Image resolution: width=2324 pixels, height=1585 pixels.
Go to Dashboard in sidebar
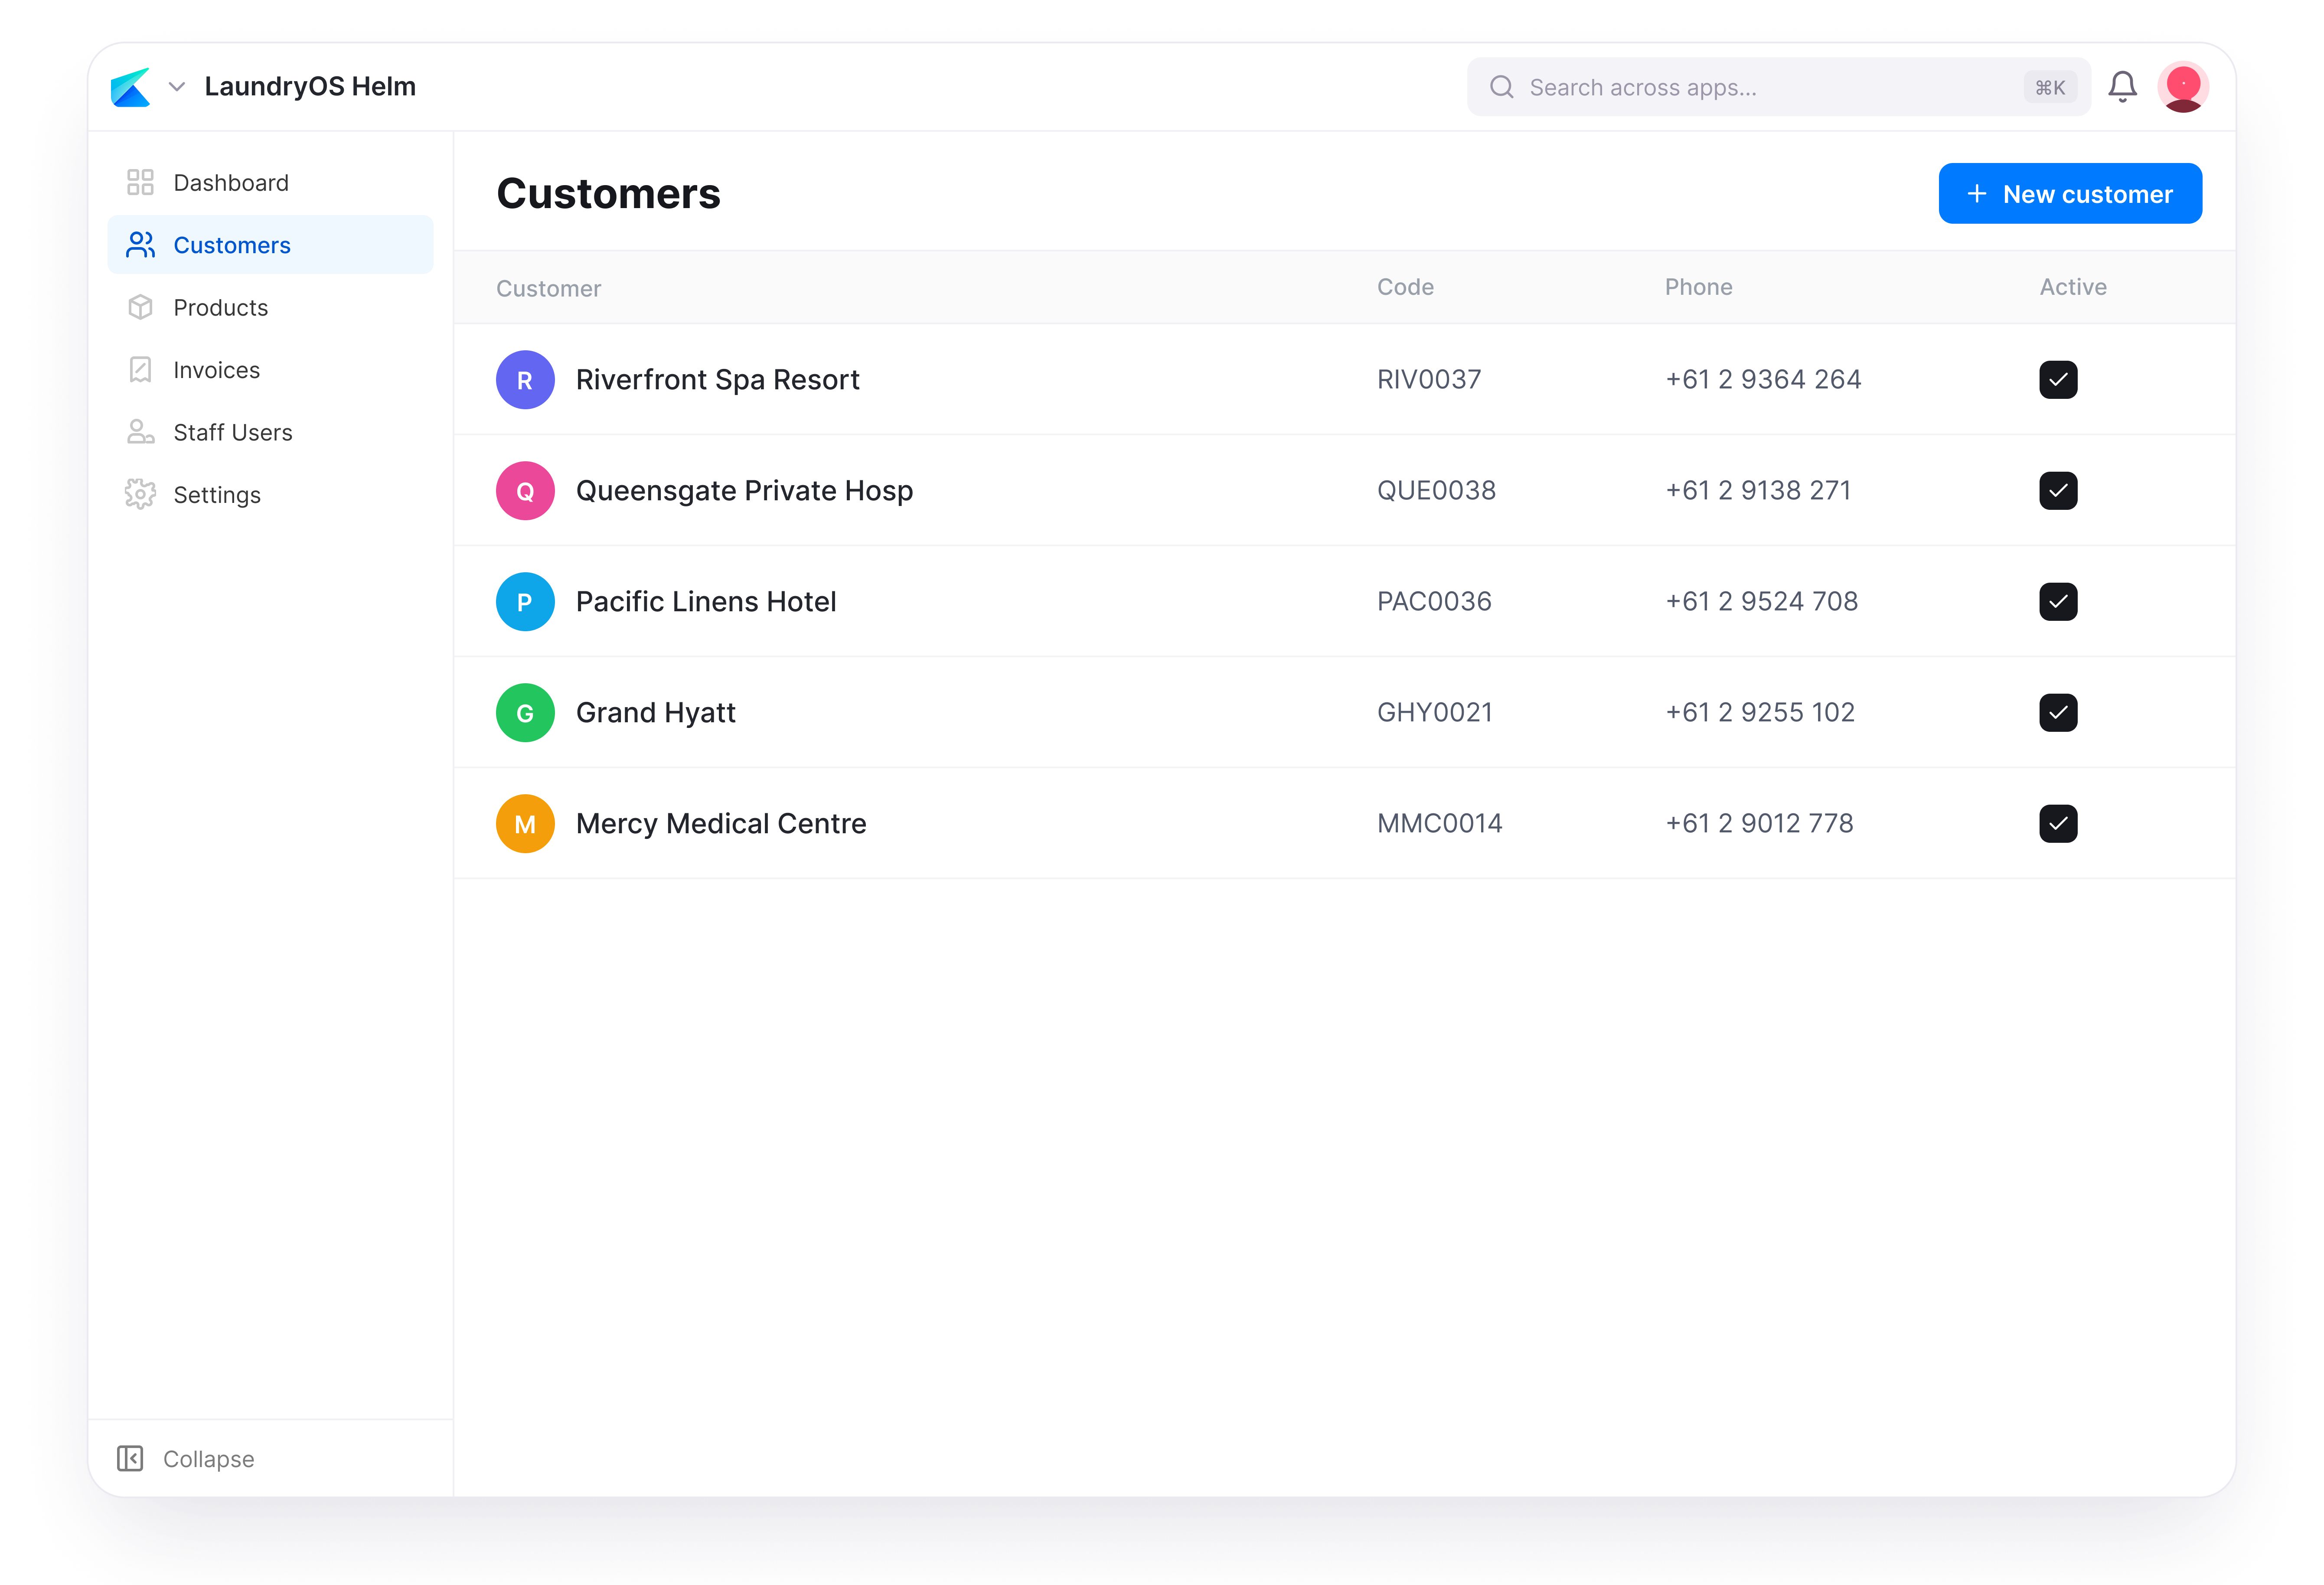coord(270,182)
